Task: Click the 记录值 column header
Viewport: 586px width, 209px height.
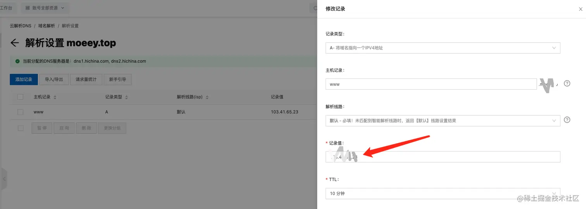Action: point(277,97)
